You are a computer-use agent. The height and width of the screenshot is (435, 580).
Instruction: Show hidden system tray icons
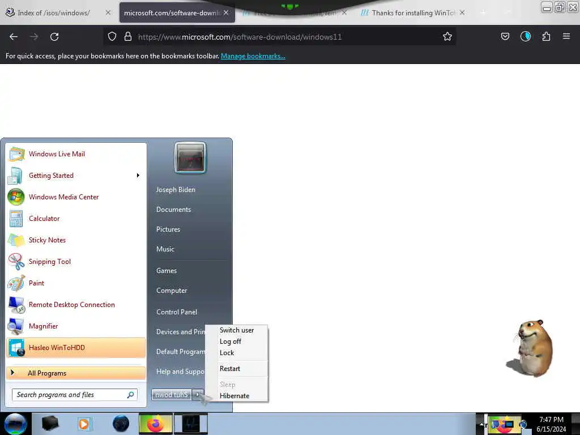481,424
